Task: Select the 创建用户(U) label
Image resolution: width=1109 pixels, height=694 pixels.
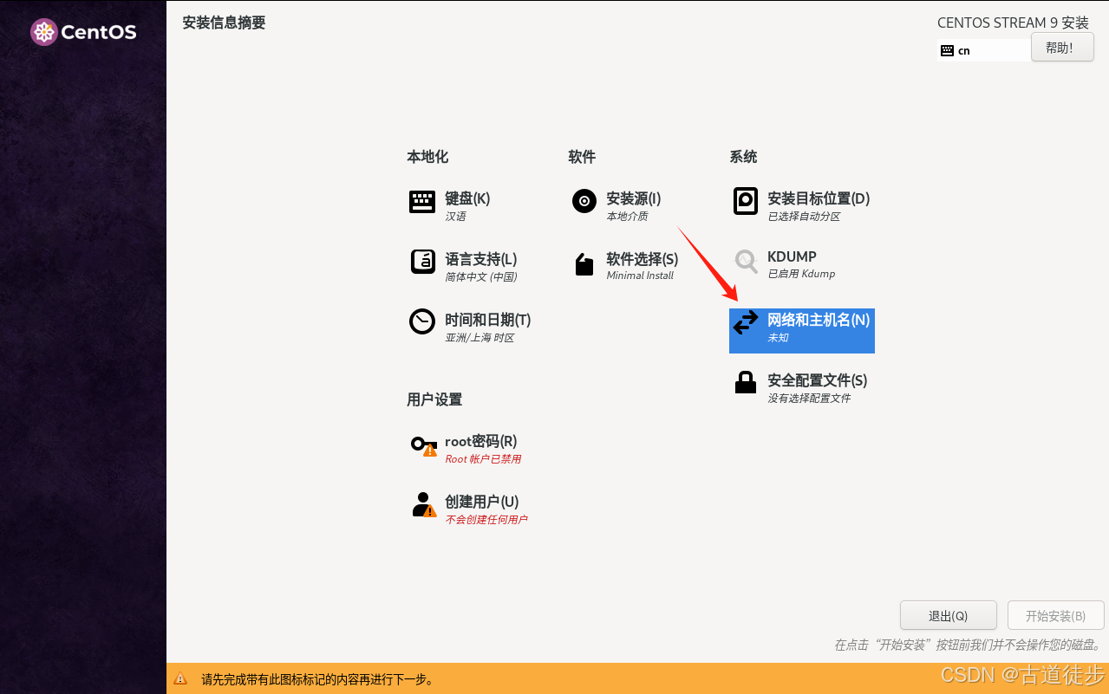Action: click(x=482, y=502)
